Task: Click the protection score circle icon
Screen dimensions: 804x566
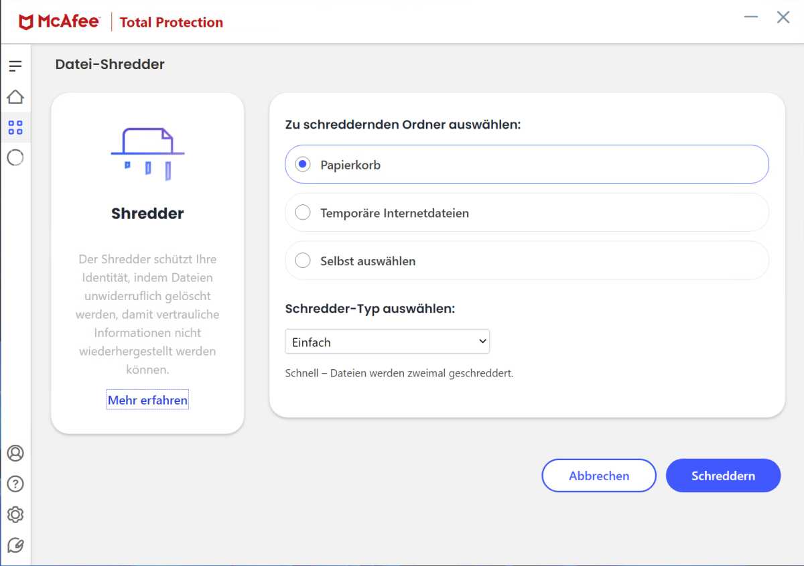Action: coord(15,158)
